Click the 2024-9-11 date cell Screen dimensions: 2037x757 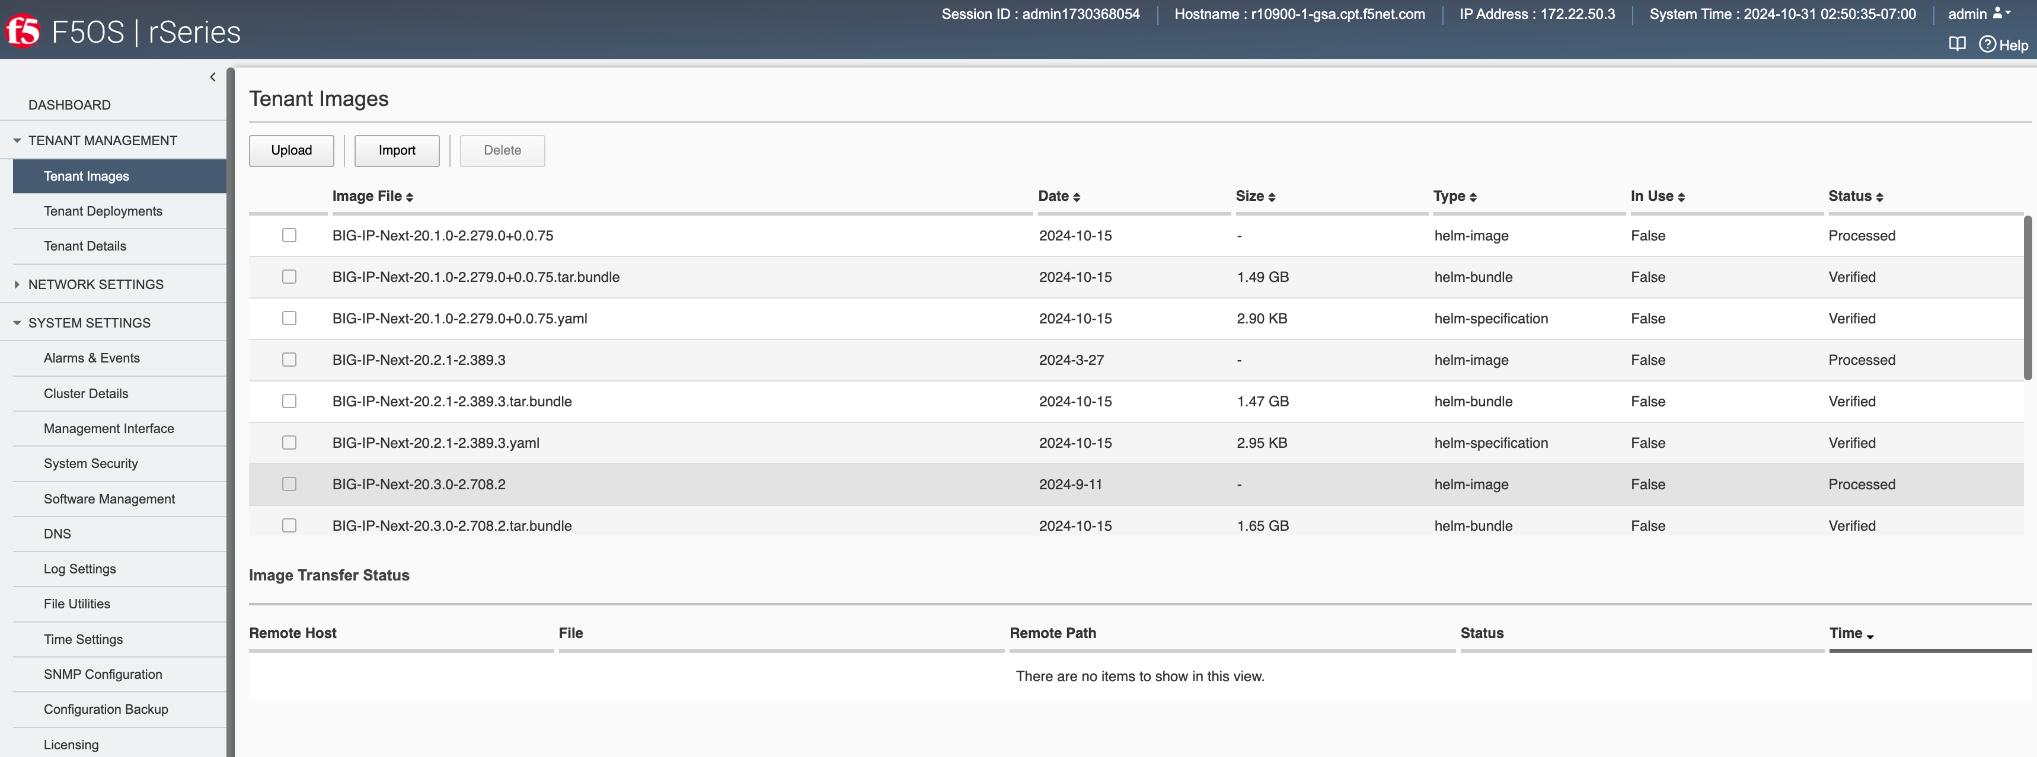coord(1070,485)
